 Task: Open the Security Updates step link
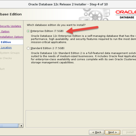(x=11, y=26)
